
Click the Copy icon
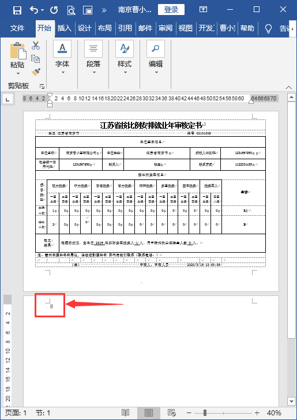[36, 59]
